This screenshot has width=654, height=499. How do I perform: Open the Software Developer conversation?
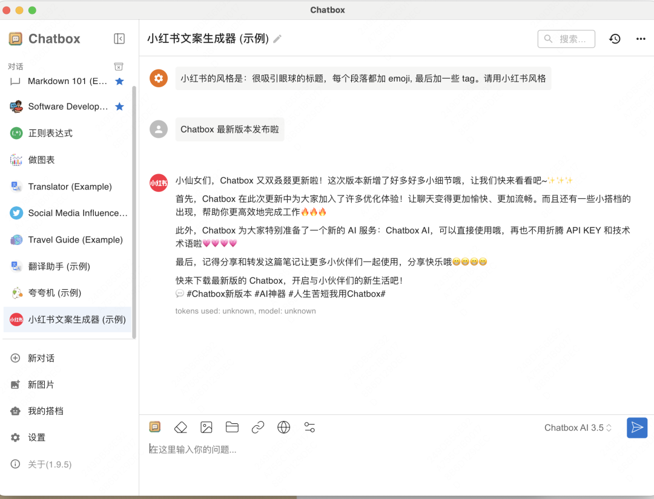67,106
